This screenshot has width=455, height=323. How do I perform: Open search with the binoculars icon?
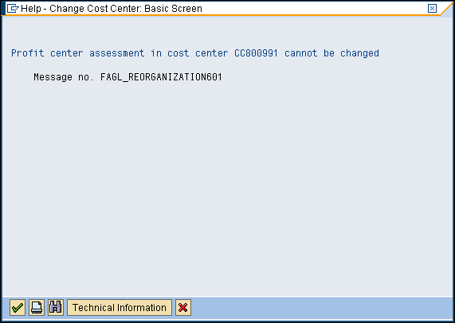pyautogui.click(x=56, y=307)
